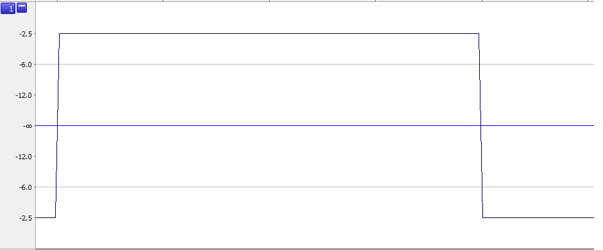Click the empty area below the lower -2.5 label
This screenshot has width=603, height=250.
(18, 235)
